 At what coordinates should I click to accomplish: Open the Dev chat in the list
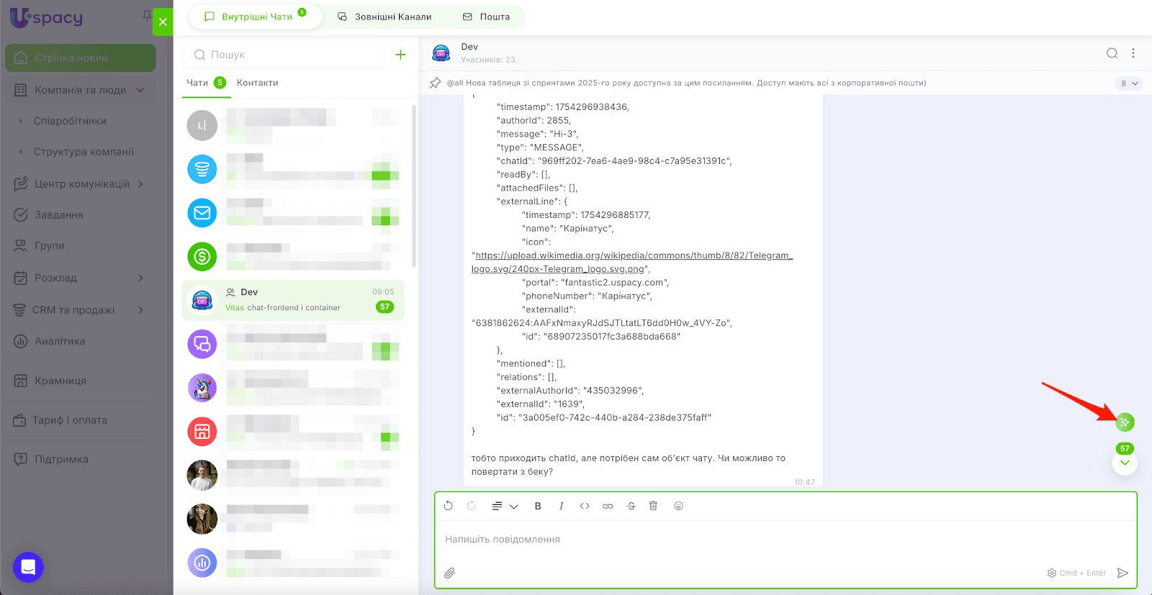293,300
